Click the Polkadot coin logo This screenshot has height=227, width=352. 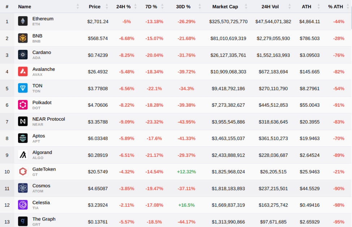pos(23,105)
